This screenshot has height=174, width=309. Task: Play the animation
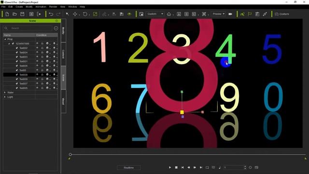click(x=170, y=167)
